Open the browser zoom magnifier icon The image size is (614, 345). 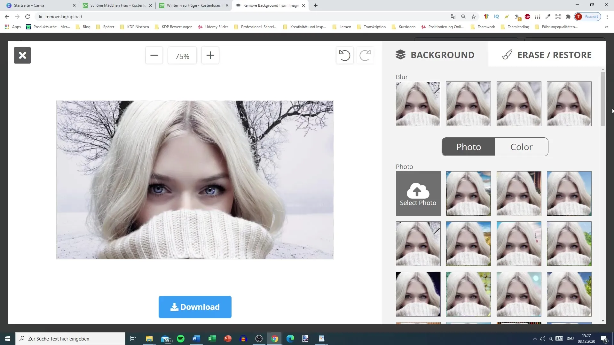point(463,17)
